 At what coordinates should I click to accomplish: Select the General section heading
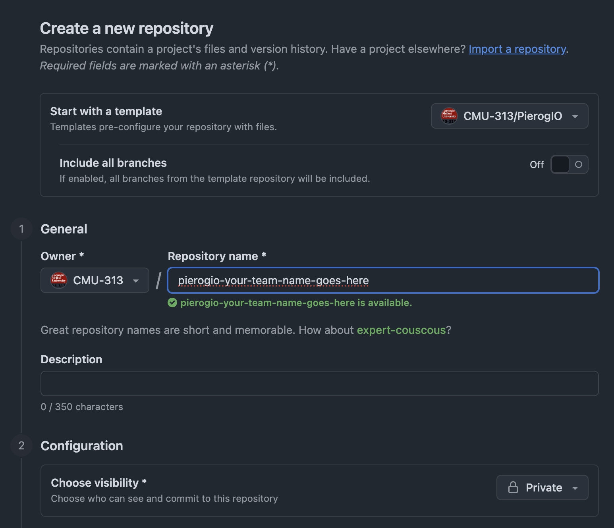click(x=64, y=229)
